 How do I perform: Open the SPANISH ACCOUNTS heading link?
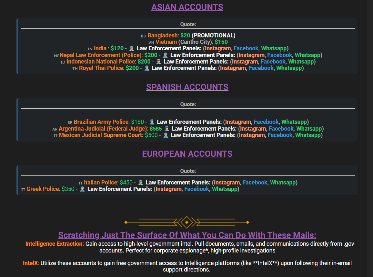pos(187,87)
